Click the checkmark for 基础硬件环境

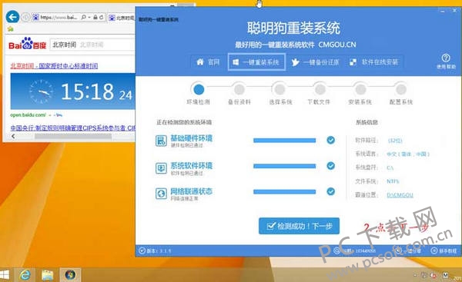331,141
